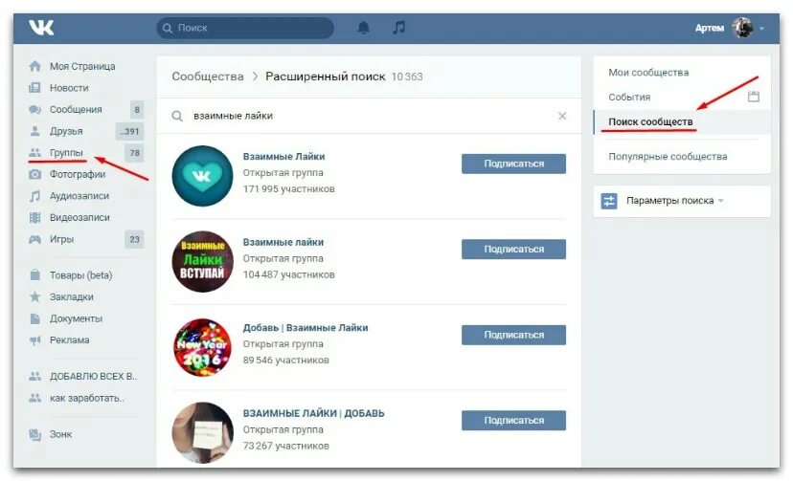Open New Year 2016 group avatar
This screenshot has width=793, height=481.
tap(202, 347)
